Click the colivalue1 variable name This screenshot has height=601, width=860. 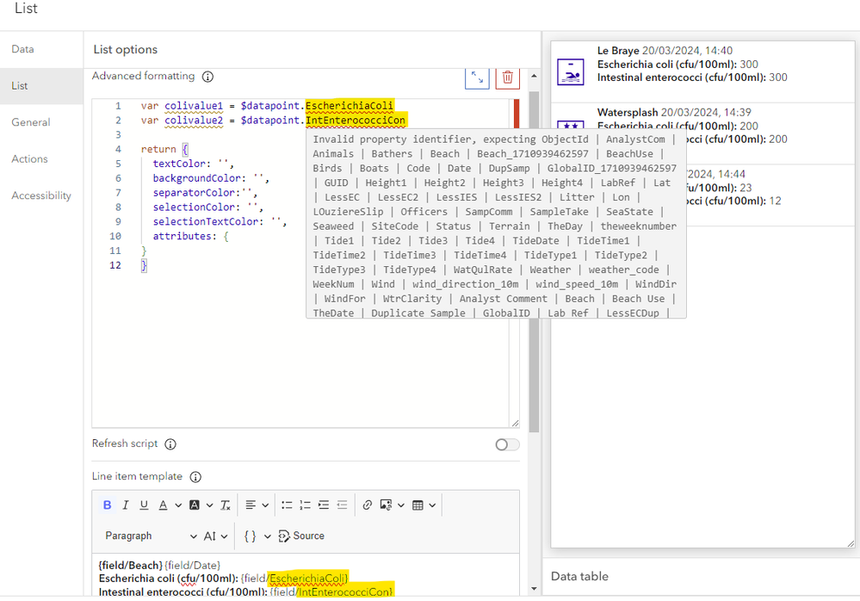click(194, 106)
